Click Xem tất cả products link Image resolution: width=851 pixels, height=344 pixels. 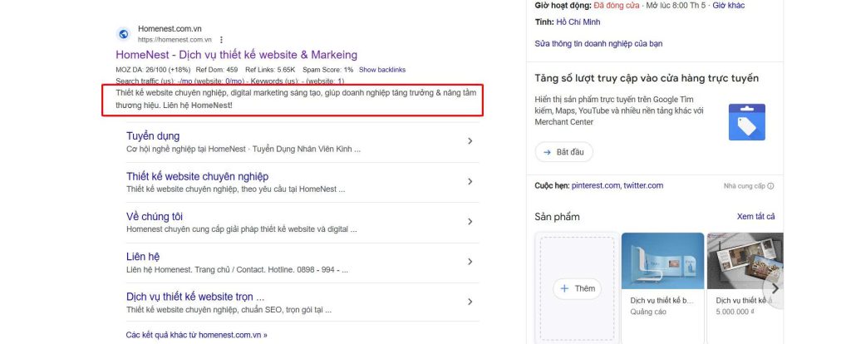pyautogui.click(x=756, y=217)
